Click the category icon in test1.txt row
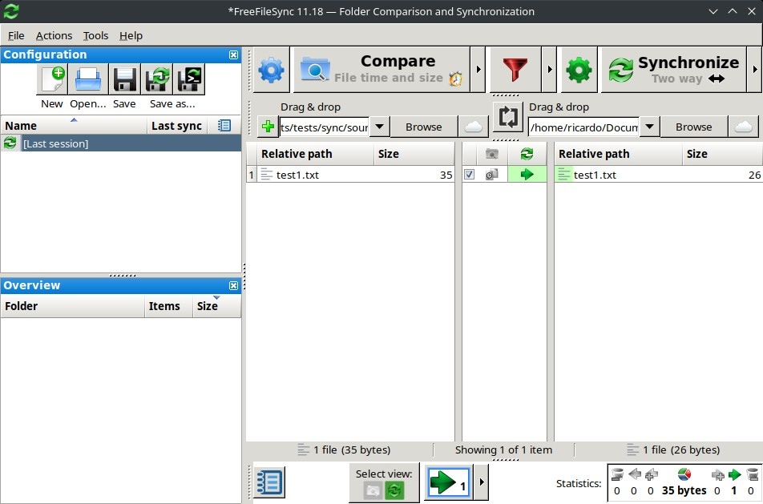763x504 pixels. point(492,175)
